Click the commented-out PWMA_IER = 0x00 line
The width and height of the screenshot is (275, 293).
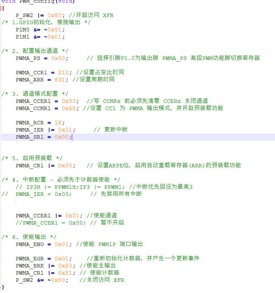[44, 194]
